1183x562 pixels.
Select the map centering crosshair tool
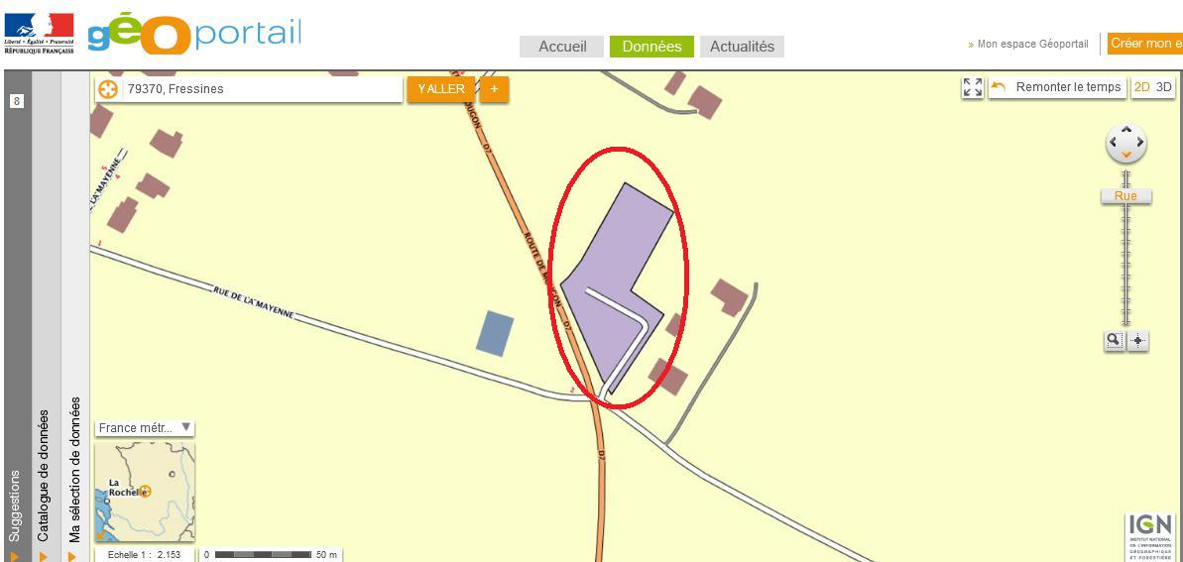1137,341
